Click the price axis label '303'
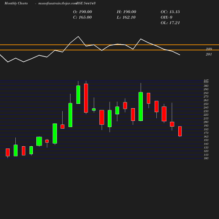Screen dimensions: 219x219 click(x=206, y=86)
